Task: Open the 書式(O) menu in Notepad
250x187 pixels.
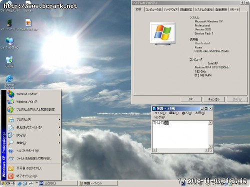Action: point(186,113)
